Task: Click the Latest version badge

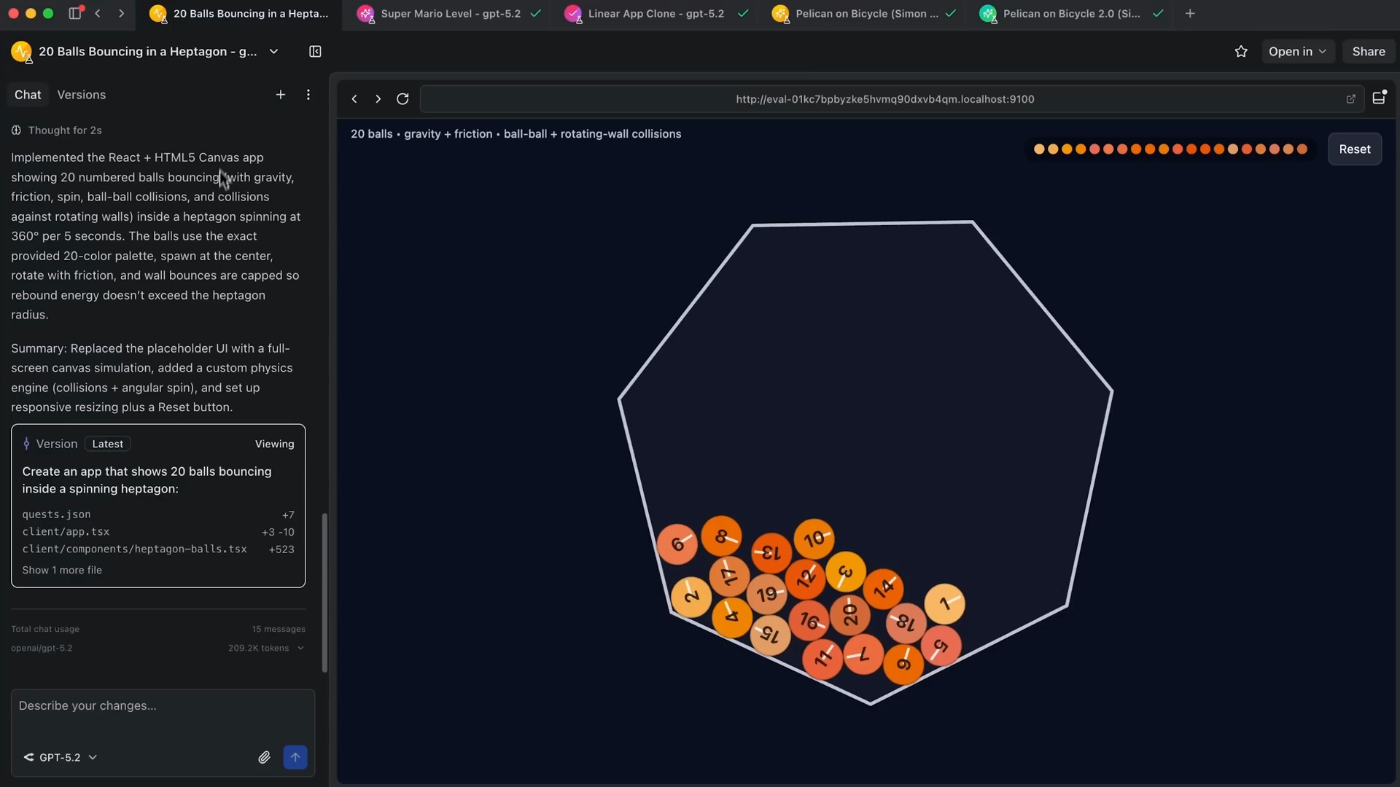Action: click(107, 444)
